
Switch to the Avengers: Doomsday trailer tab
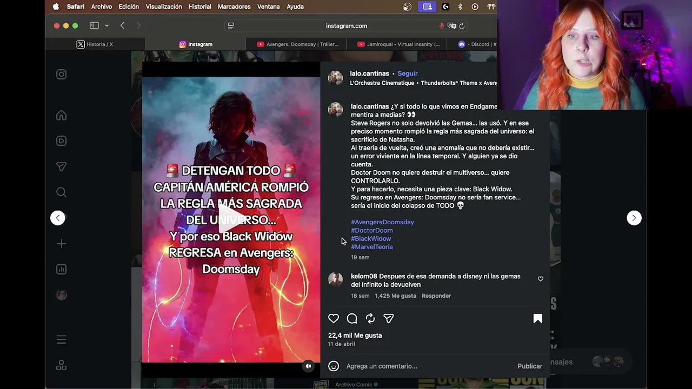(296, 44)
